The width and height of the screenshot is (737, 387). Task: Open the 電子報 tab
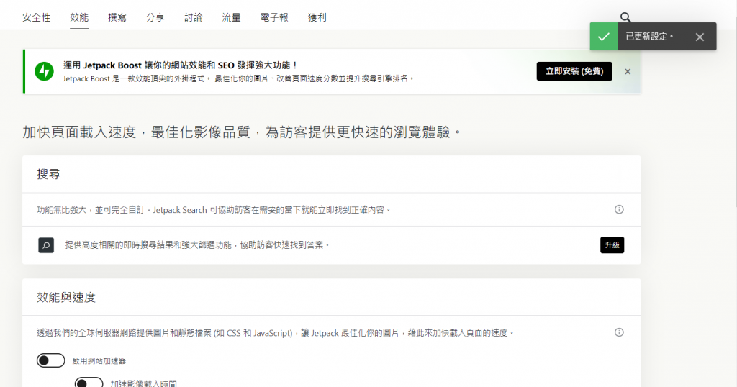(x=274, y=17)
